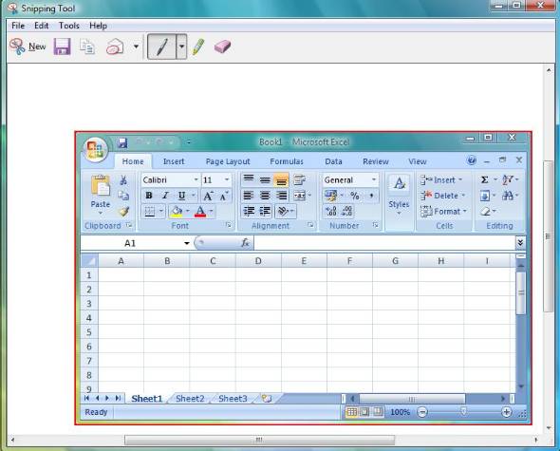560x451 pixels.
Task: Click the Decrease Indent icon
Action: [249, 211]
